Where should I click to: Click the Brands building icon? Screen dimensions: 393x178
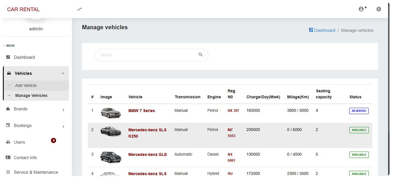tap(8, 109)
